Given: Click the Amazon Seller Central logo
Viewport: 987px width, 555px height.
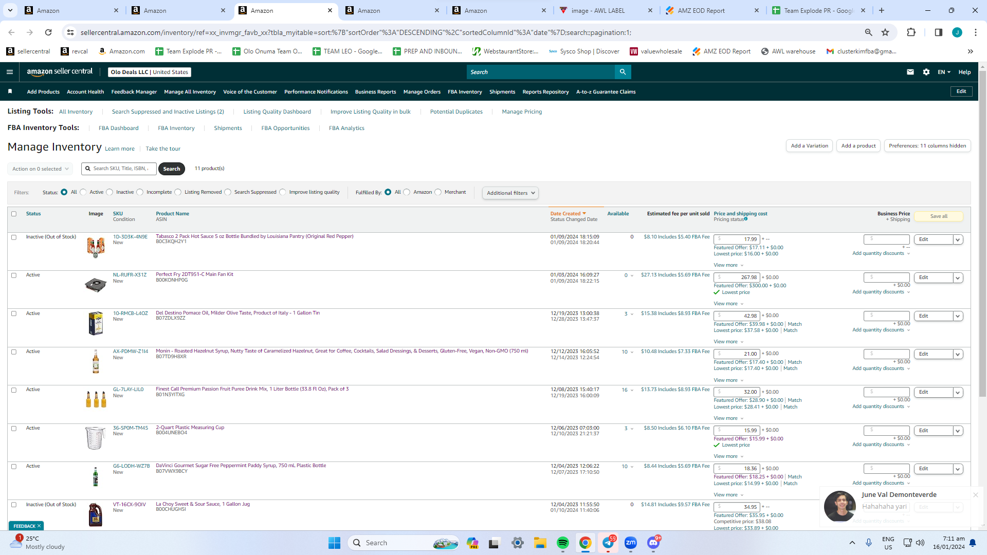Looking at the screenshot, I should [60, 72].
